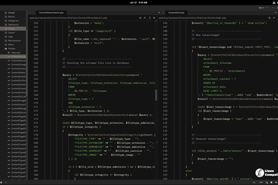
Task: Open the Dashboard folder in sidebar
Action: pos(14,25)
